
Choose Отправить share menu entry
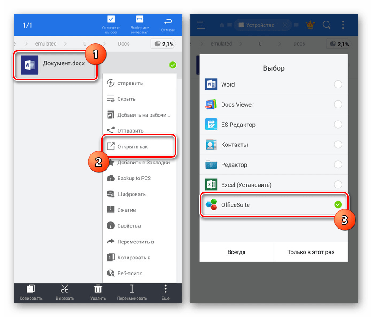click(x=140, y=130)
